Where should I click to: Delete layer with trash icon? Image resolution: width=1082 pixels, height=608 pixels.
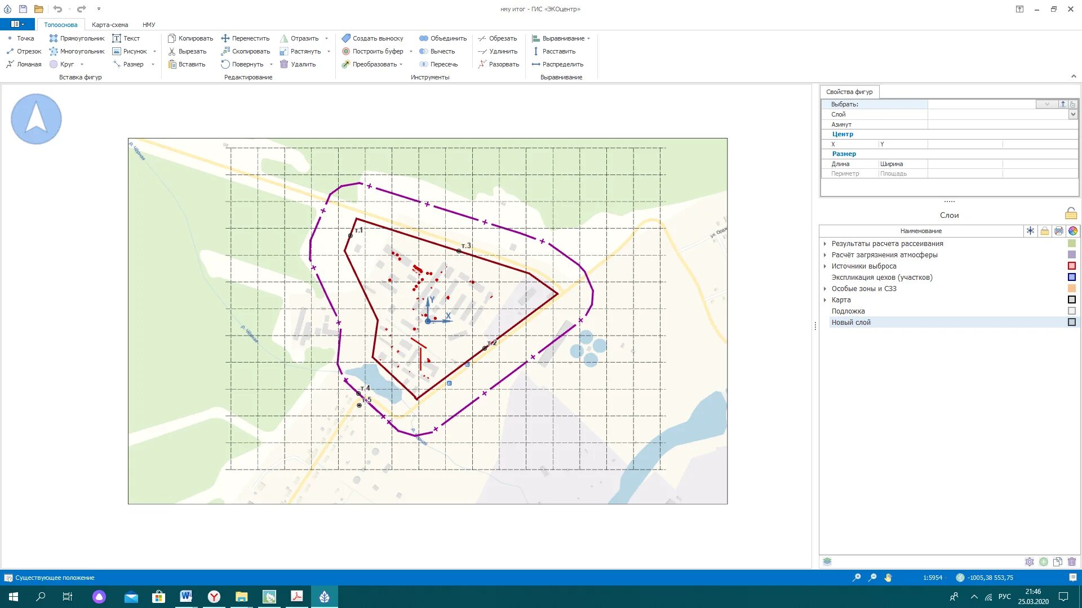tap(1072, 562)
